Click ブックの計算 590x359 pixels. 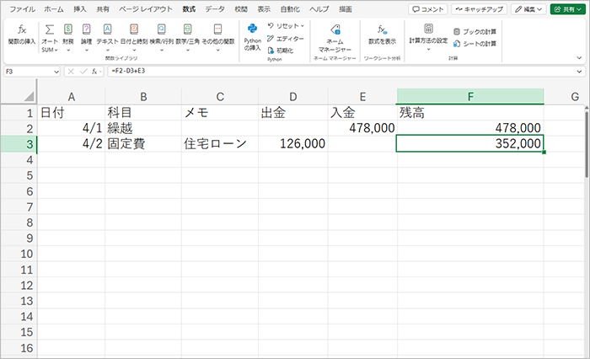click(x=475, y=32)
